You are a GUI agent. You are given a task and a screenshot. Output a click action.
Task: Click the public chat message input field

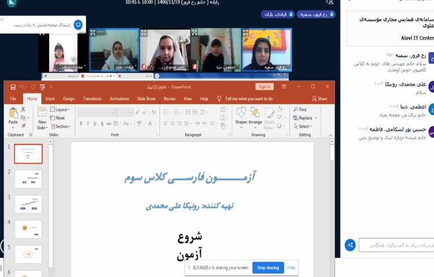396,245
